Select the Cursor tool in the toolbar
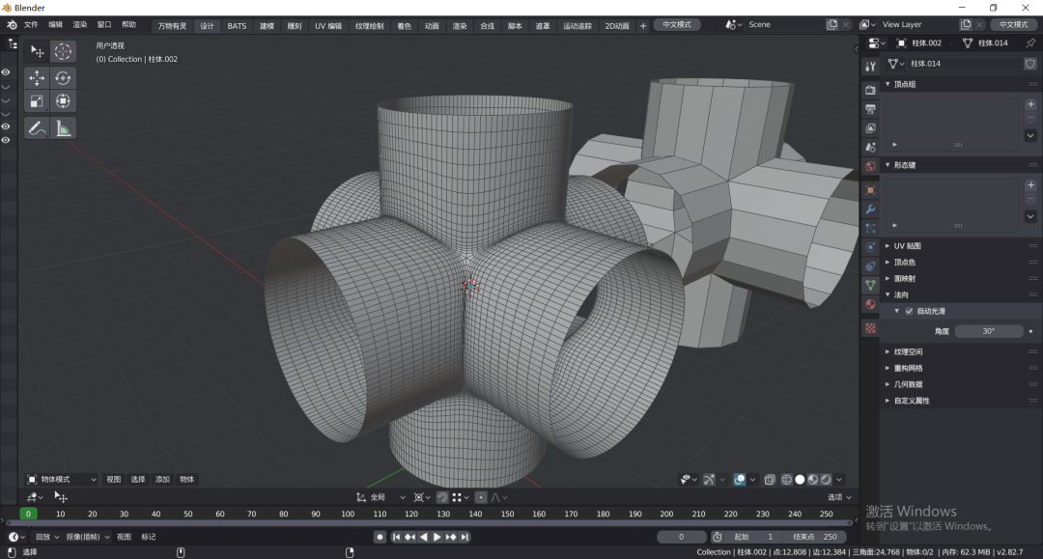 pos(63,51)
